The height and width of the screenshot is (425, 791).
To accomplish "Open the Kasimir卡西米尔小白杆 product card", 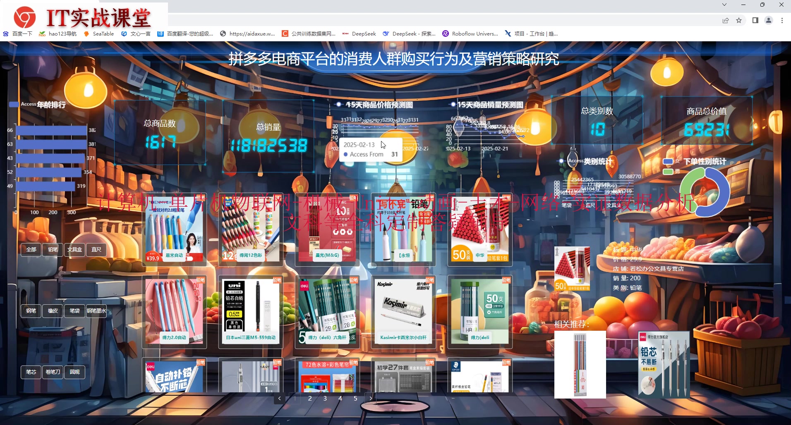I will [x=404, y=311].
